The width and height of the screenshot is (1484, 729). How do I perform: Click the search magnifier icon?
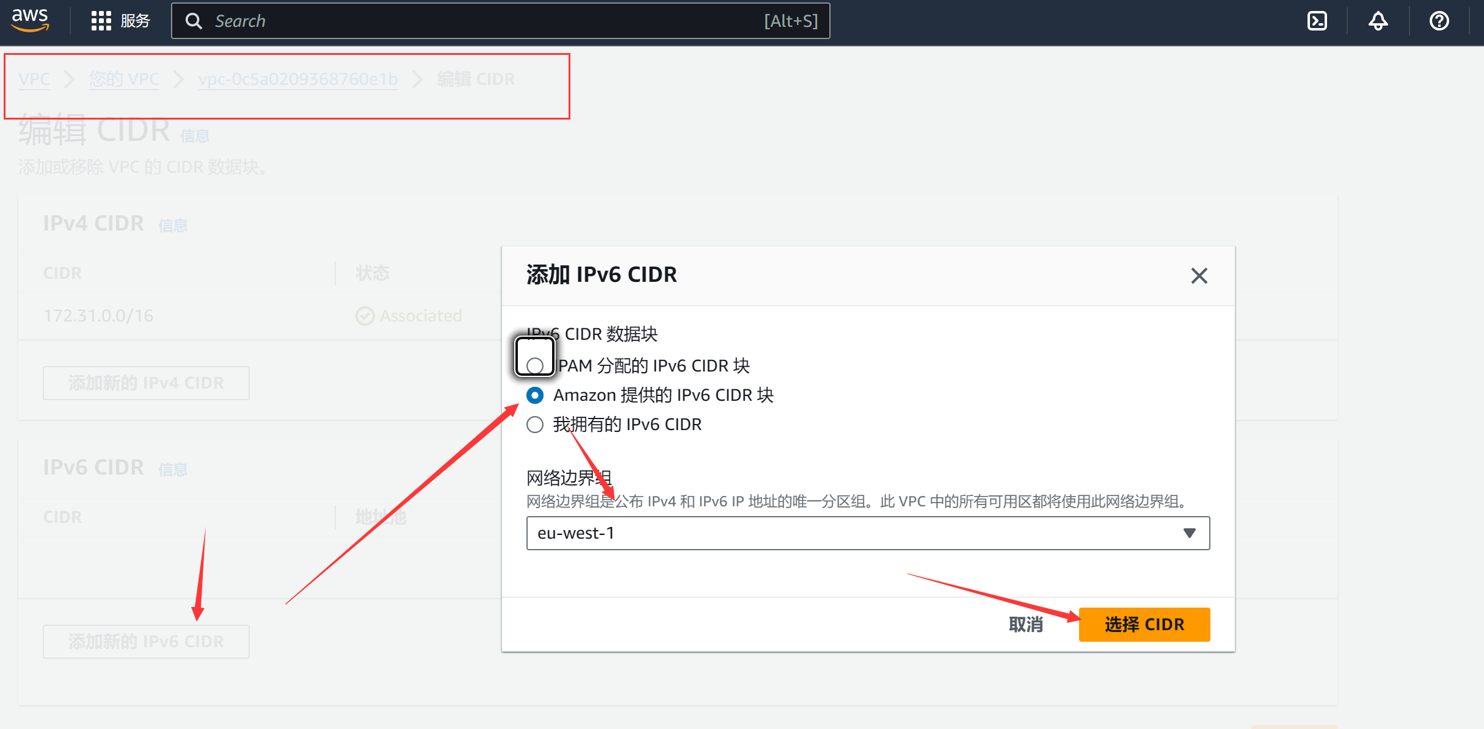[194, 21]
